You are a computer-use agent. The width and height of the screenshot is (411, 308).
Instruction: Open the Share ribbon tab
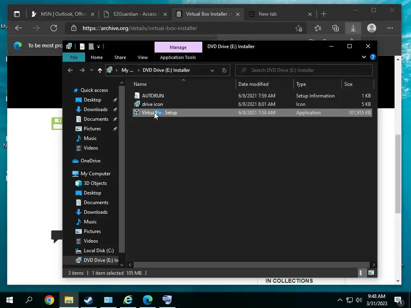click(120, 57)
